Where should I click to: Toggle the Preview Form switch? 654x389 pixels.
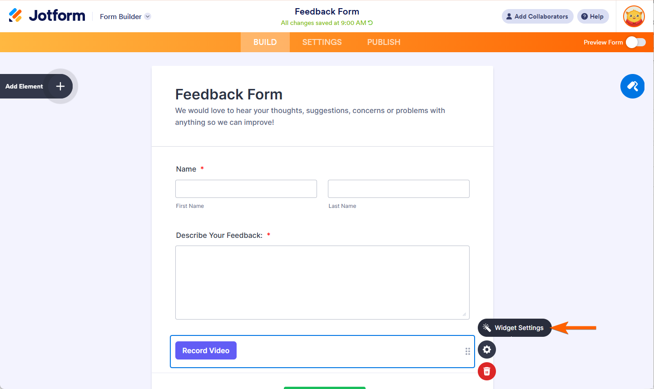pos(635,42)
